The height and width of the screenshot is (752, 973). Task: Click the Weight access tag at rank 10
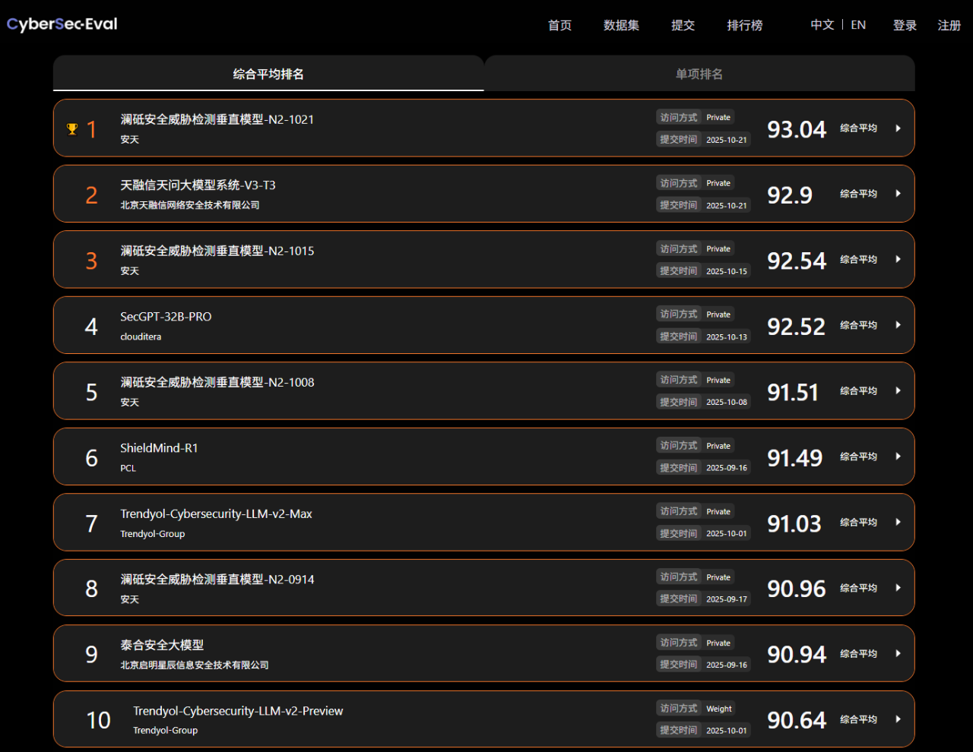(718, 709)
